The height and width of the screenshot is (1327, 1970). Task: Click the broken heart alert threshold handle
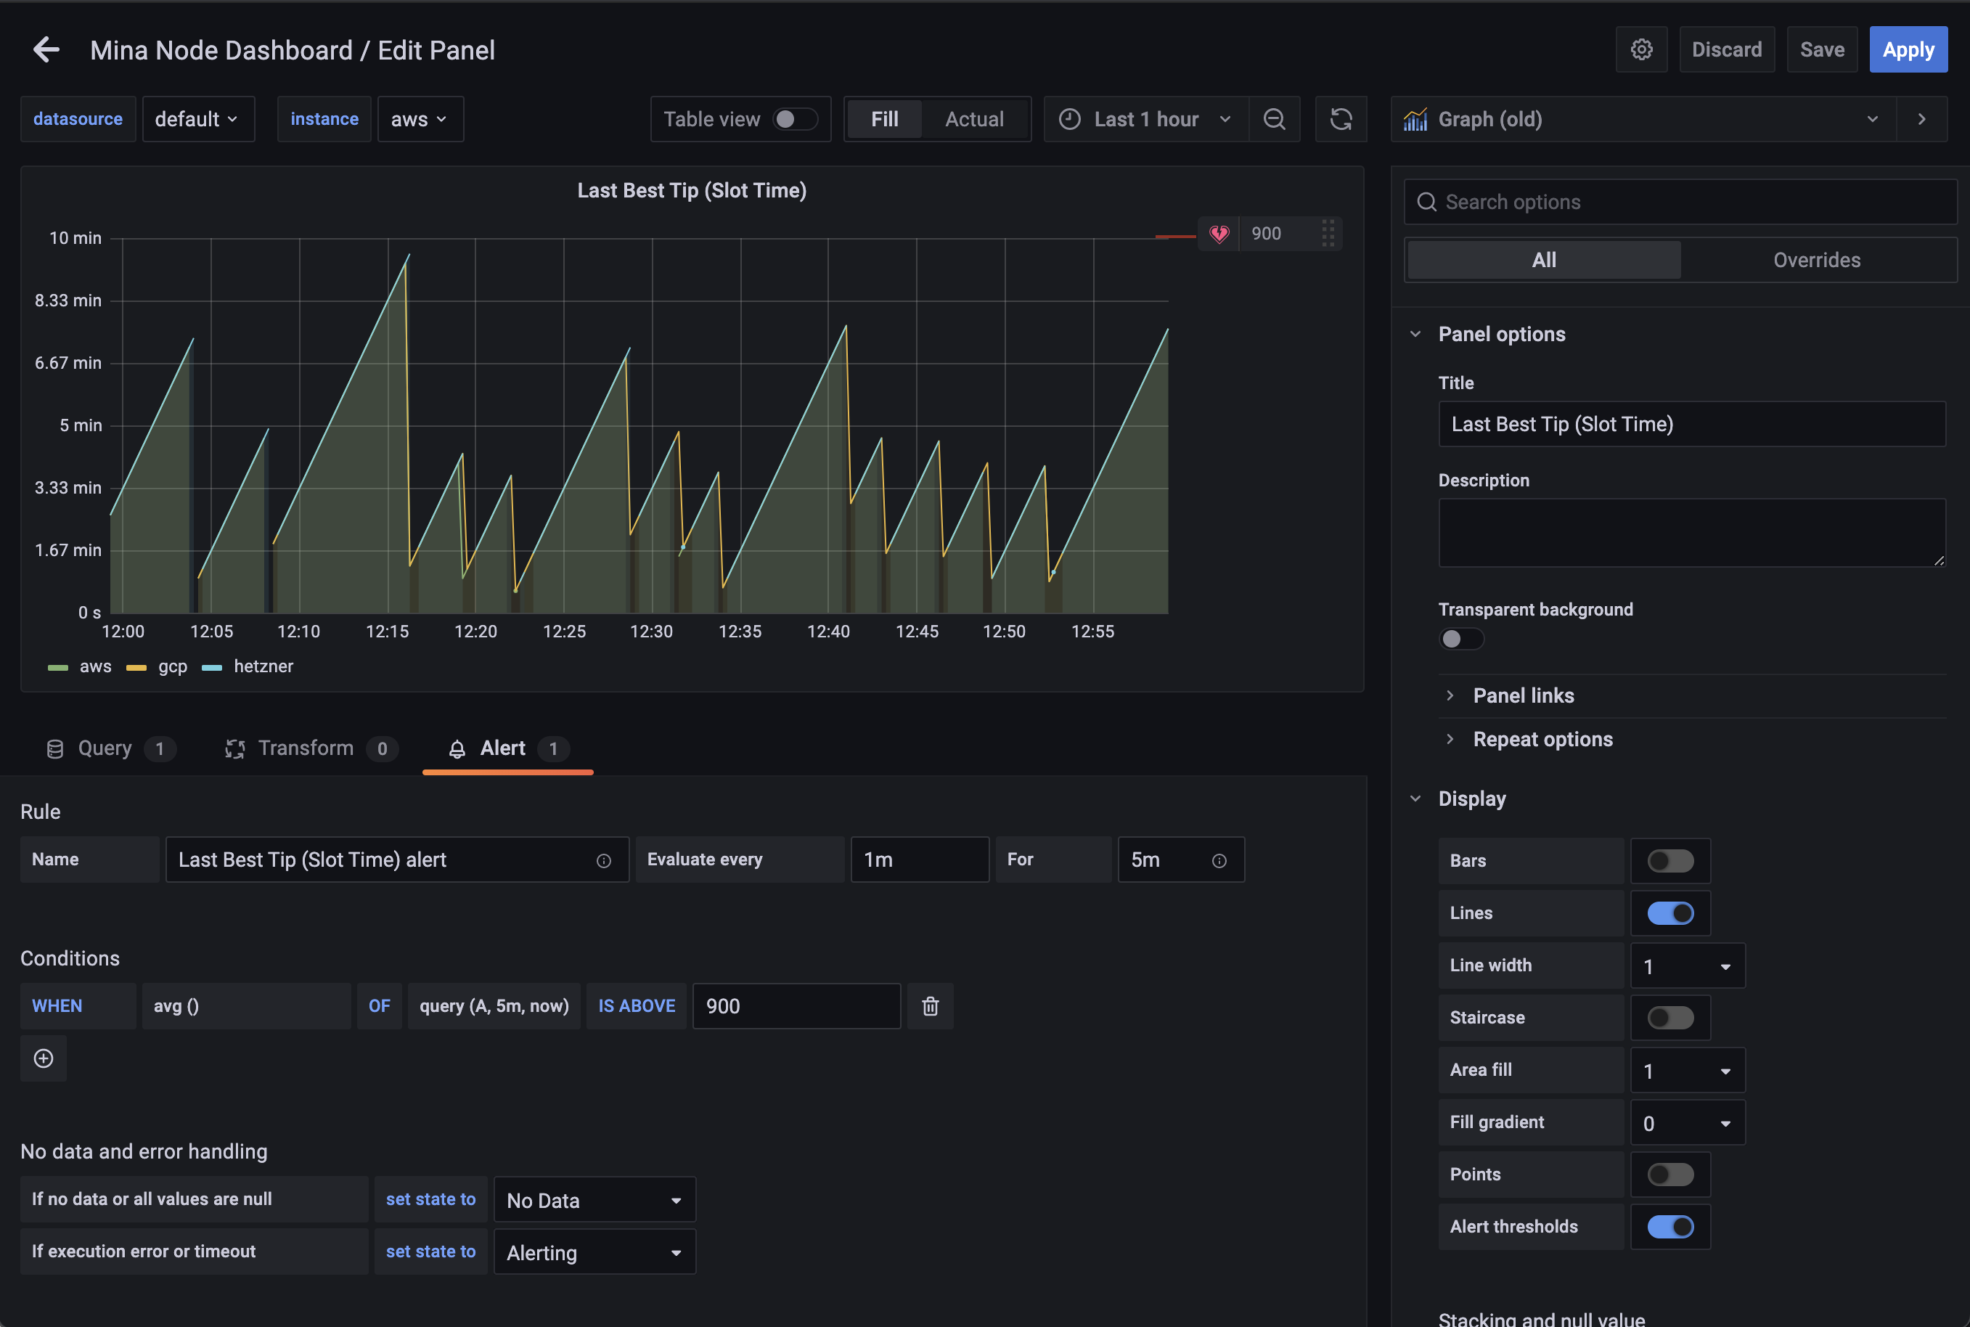[x=1219, y=234]
